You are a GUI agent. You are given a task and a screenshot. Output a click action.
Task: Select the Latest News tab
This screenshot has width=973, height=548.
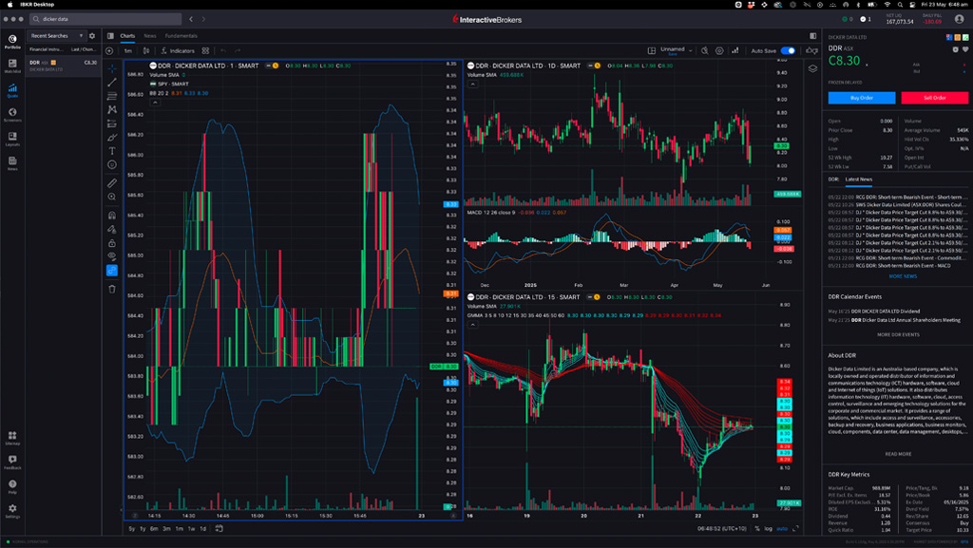click(859, 180)
